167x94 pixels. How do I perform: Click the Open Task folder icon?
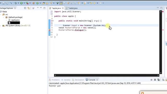pos(47,3)
